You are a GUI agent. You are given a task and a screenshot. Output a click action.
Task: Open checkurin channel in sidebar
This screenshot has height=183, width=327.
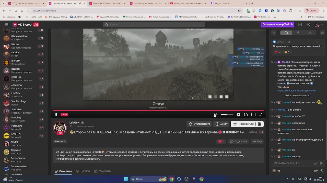point(24,87)
